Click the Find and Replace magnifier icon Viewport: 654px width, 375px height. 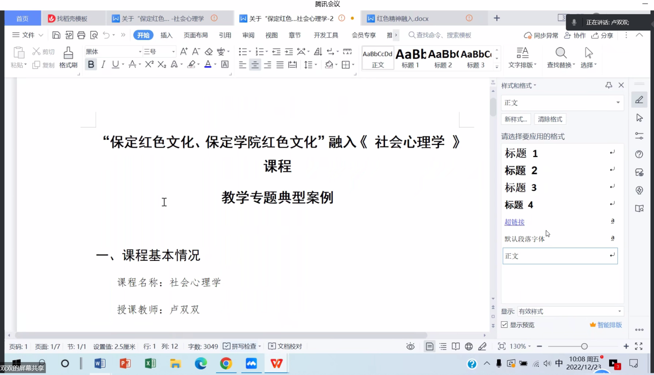pyautogui.click(x=560, y=53)
